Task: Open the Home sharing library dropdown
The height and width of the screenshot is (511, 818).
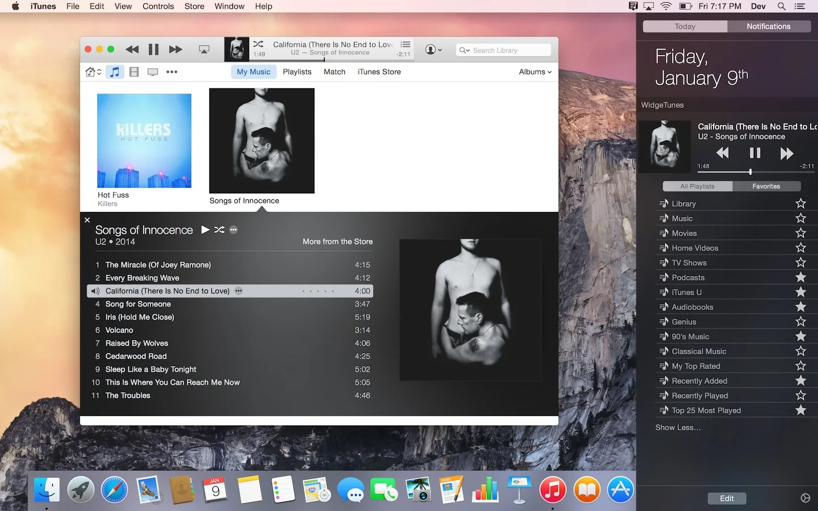Action: tap(93, 72)
